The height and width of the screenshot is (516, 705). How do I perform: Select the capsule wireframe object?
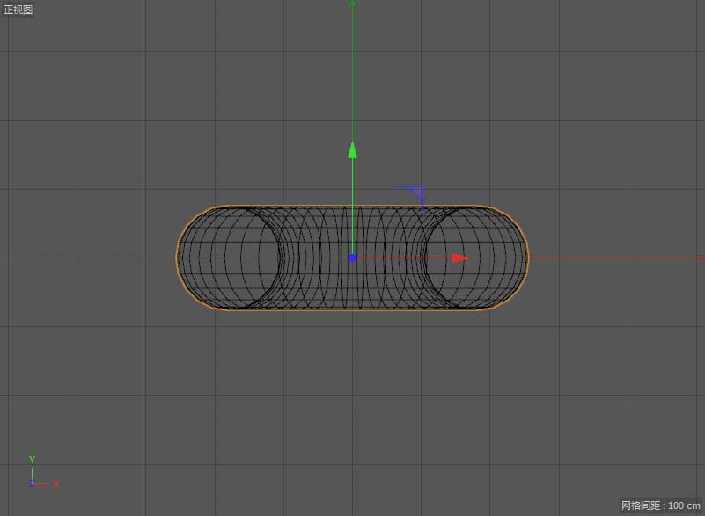(352, 258)
